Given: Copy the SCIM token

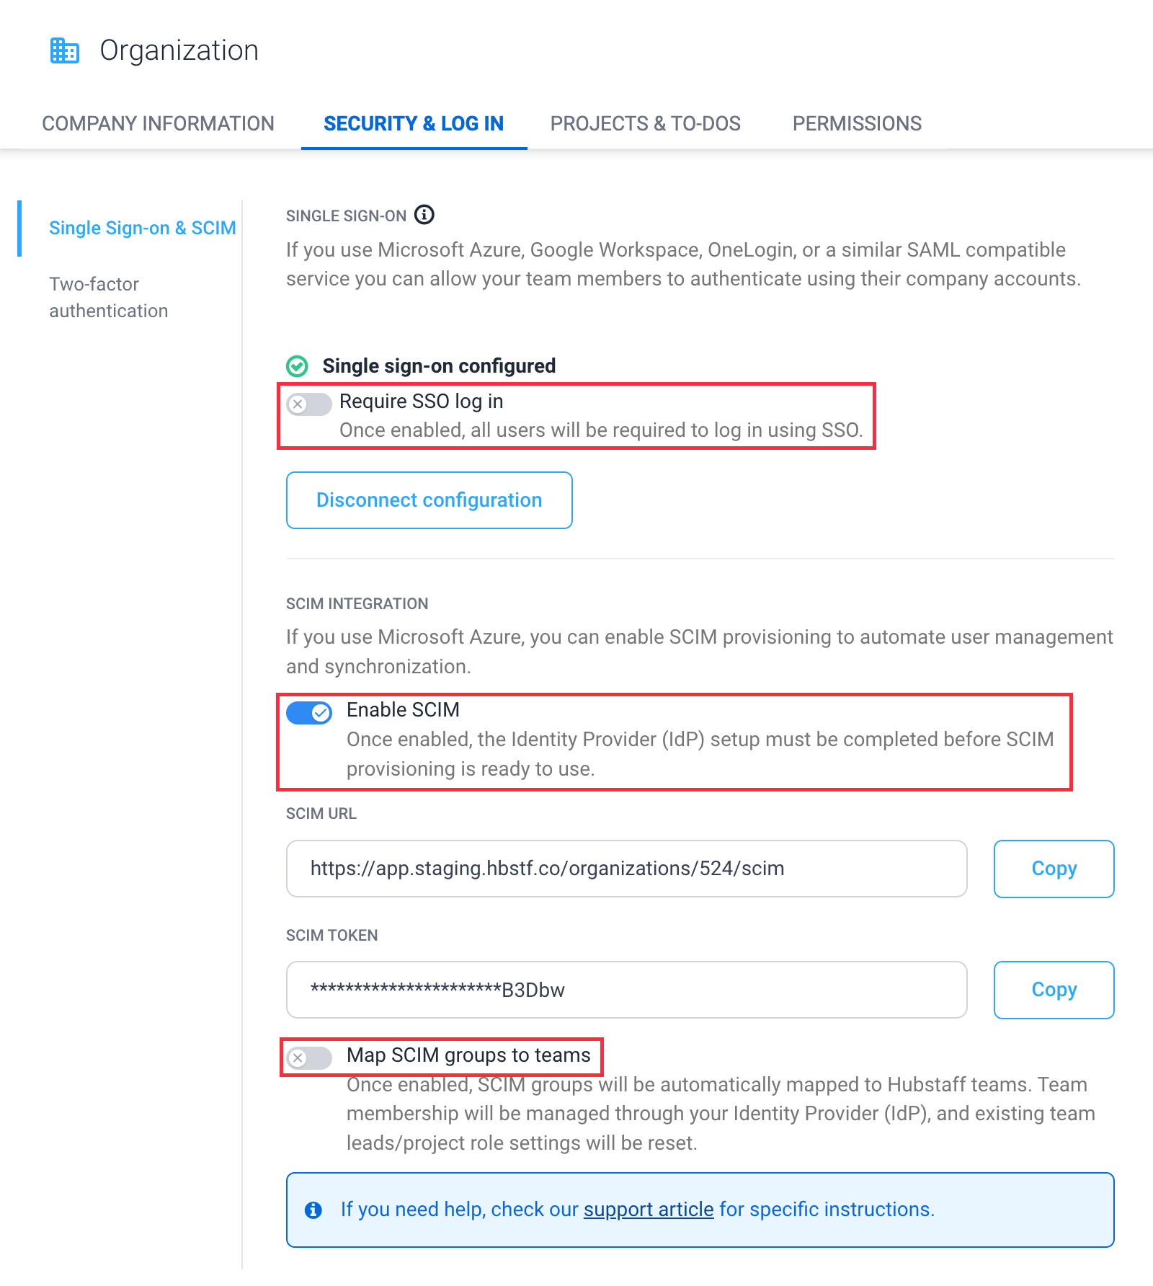Looking at the screenshot, I should 1054,990.
